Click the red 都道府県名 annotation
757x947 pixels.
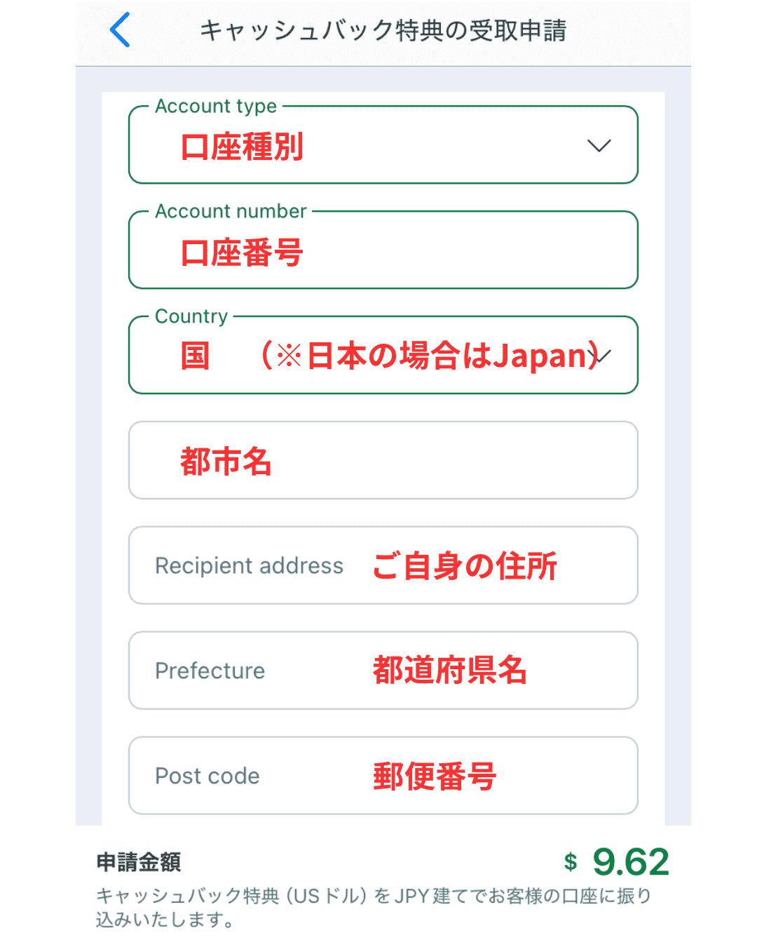(x=449, y=671)
